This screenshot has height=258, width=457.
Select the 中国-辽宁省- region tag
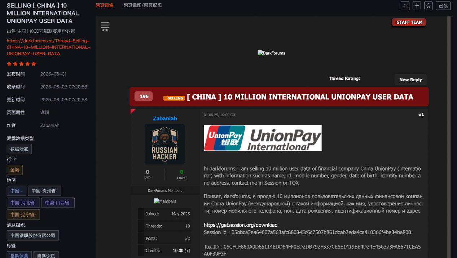[23, 214]
